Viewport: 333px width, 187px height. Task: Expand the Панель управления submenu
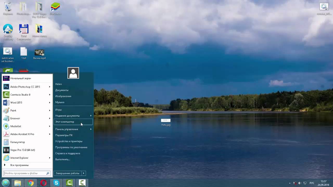(x=73, y=129)
